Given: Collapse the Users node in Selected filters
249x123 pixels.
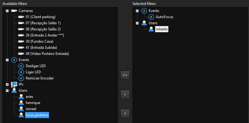Looking at the screenshot, I should click(137, 23).
